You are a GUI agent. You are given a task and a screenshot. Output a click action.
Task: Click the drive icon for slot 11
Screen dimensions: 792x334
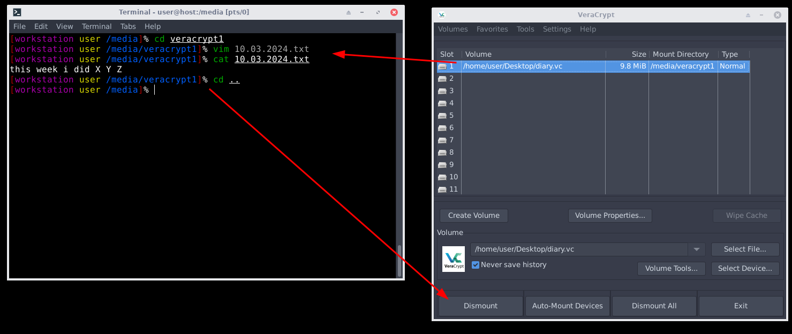442,189
